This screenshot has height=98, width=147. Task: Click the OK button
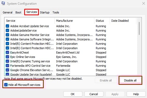coord(73,94)
